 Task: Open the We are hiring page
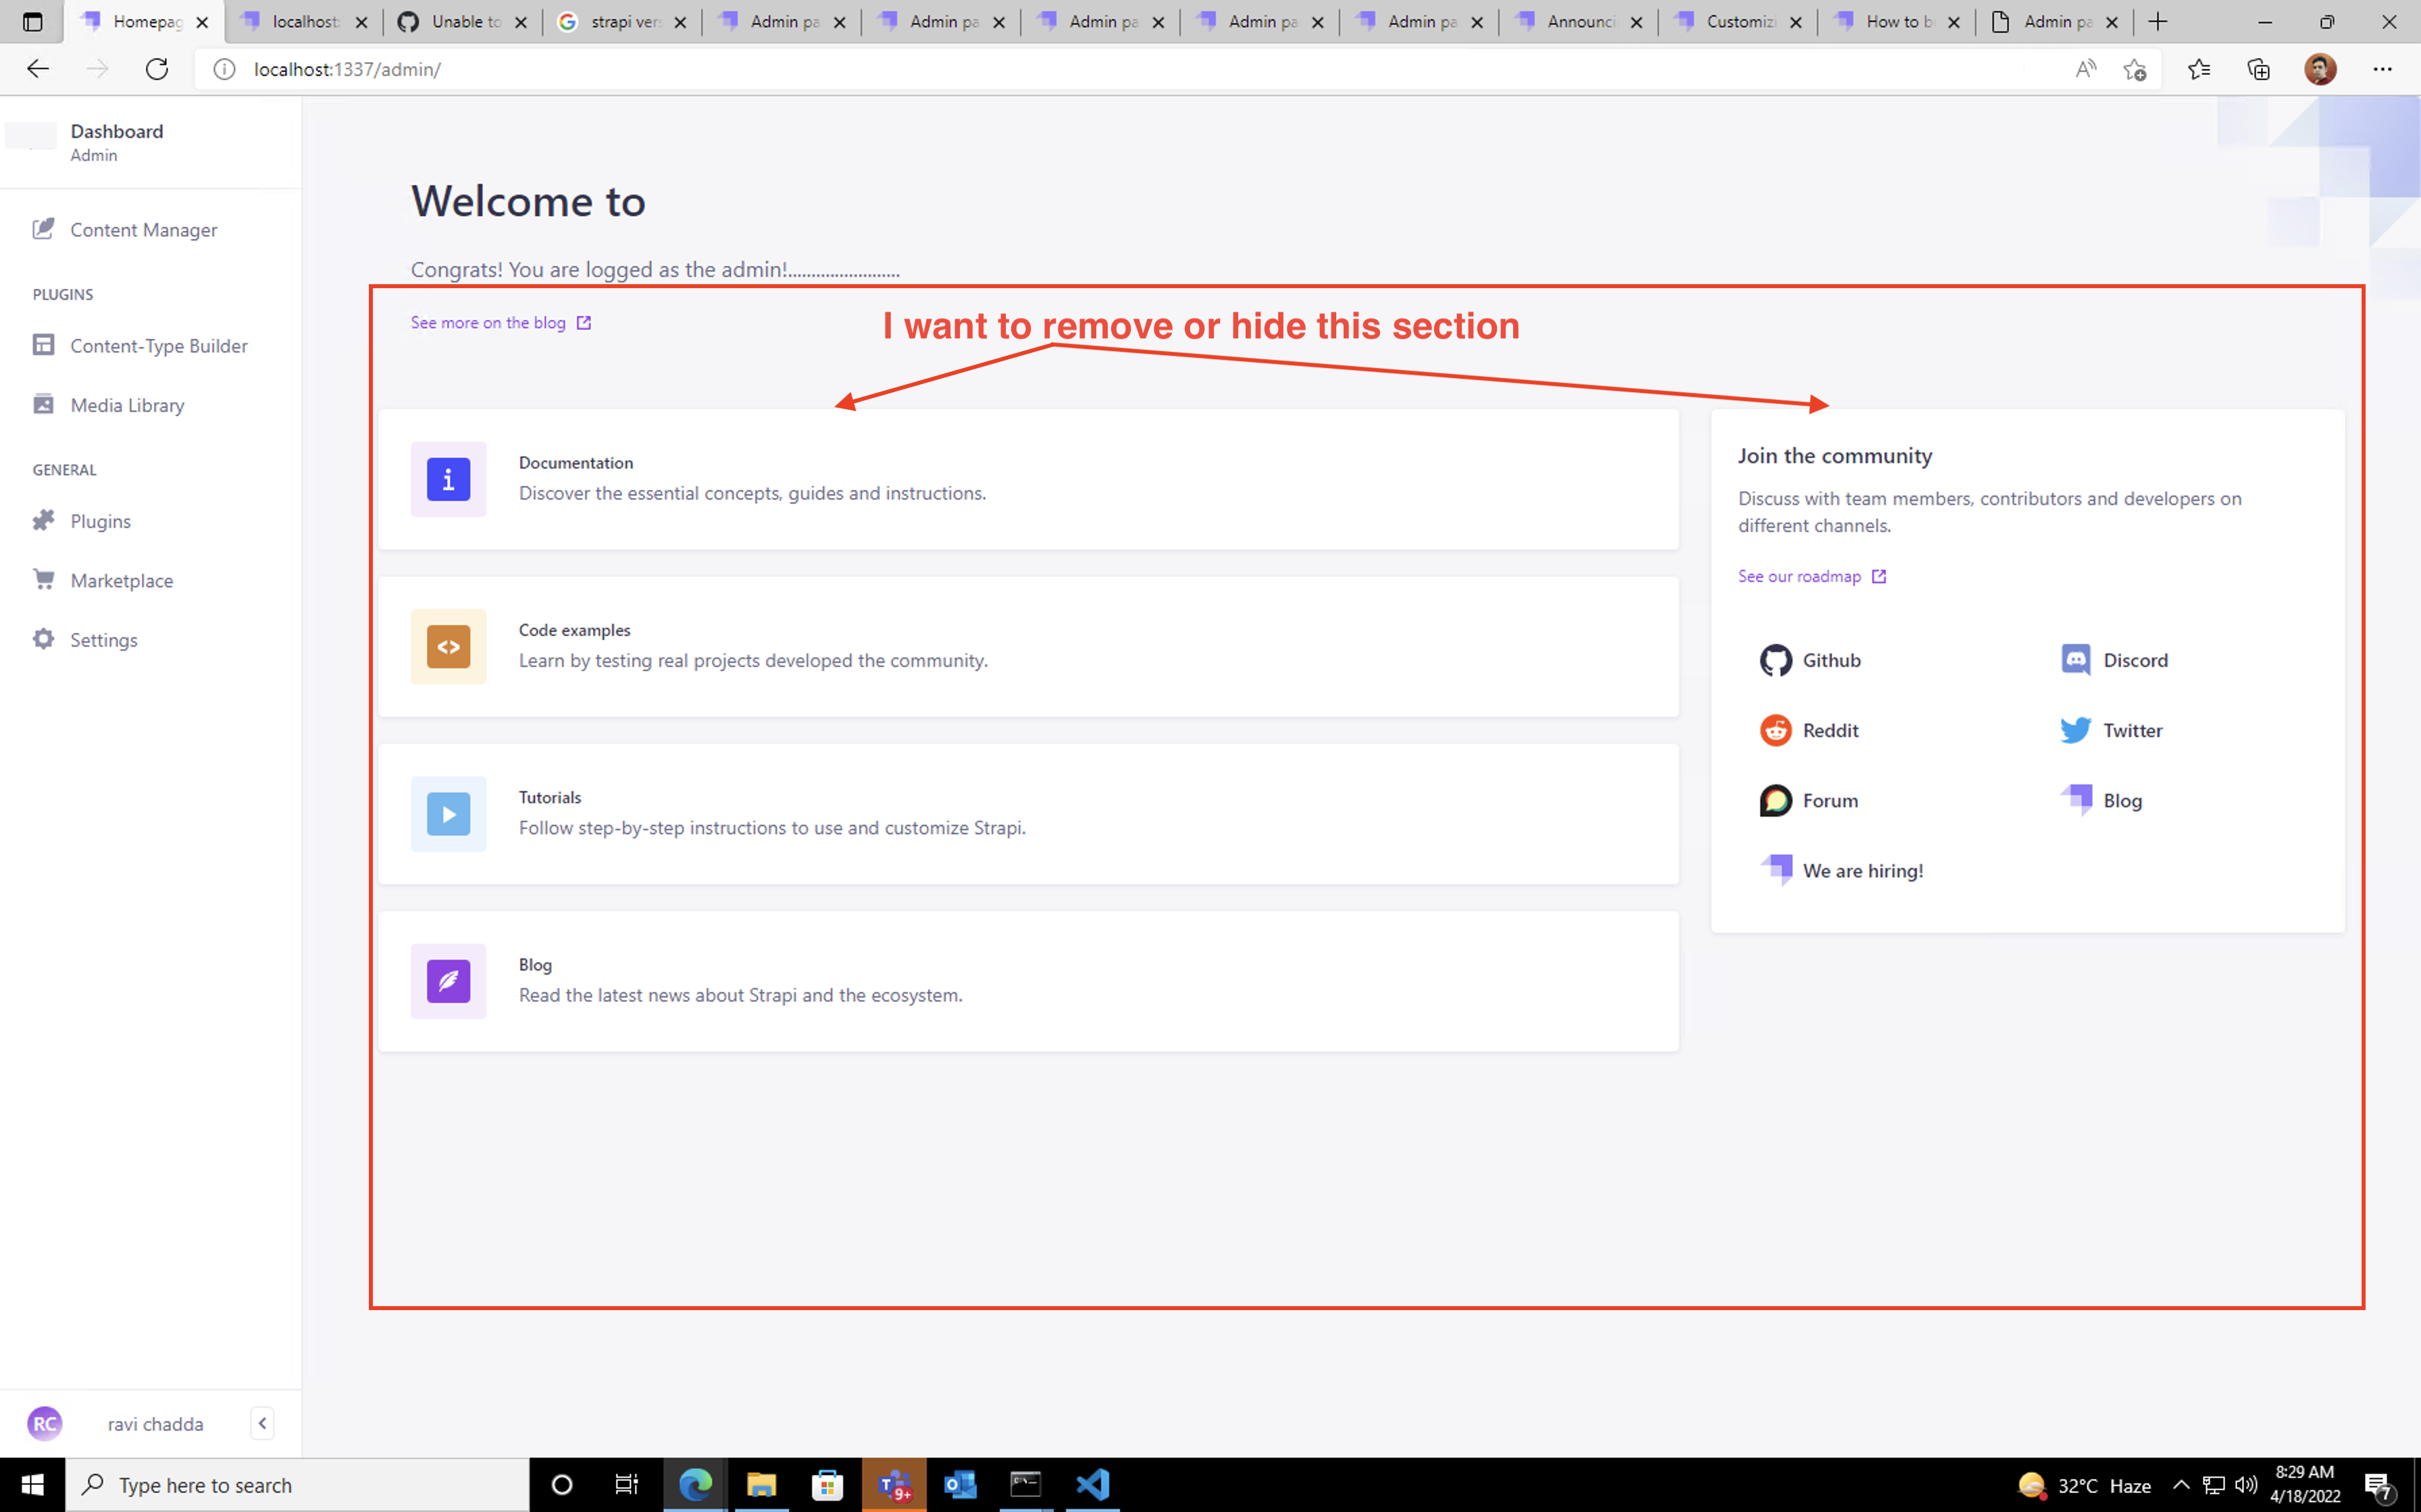1863,870
